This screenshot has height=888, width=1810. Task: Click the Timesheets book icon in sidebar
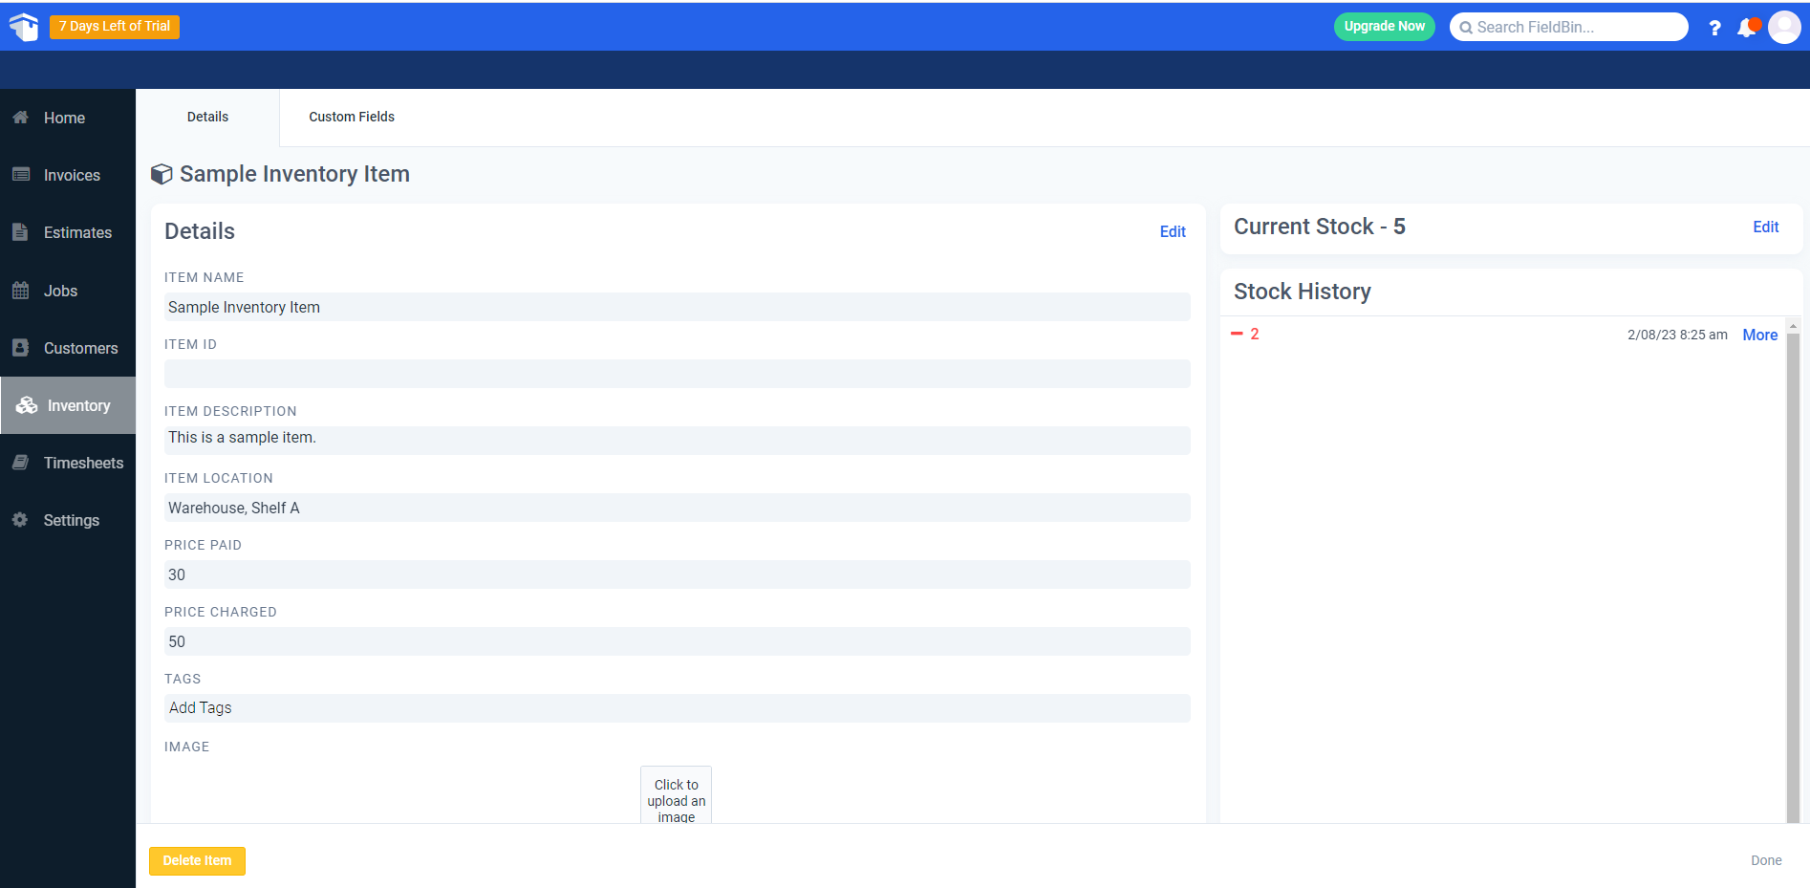click(x=20, y=462)
